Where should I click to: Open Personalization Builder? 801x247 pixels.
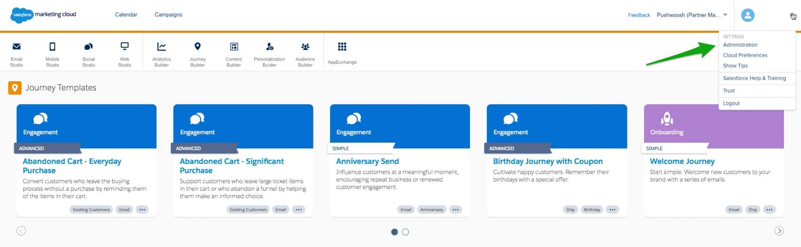[x=269, y=54]
